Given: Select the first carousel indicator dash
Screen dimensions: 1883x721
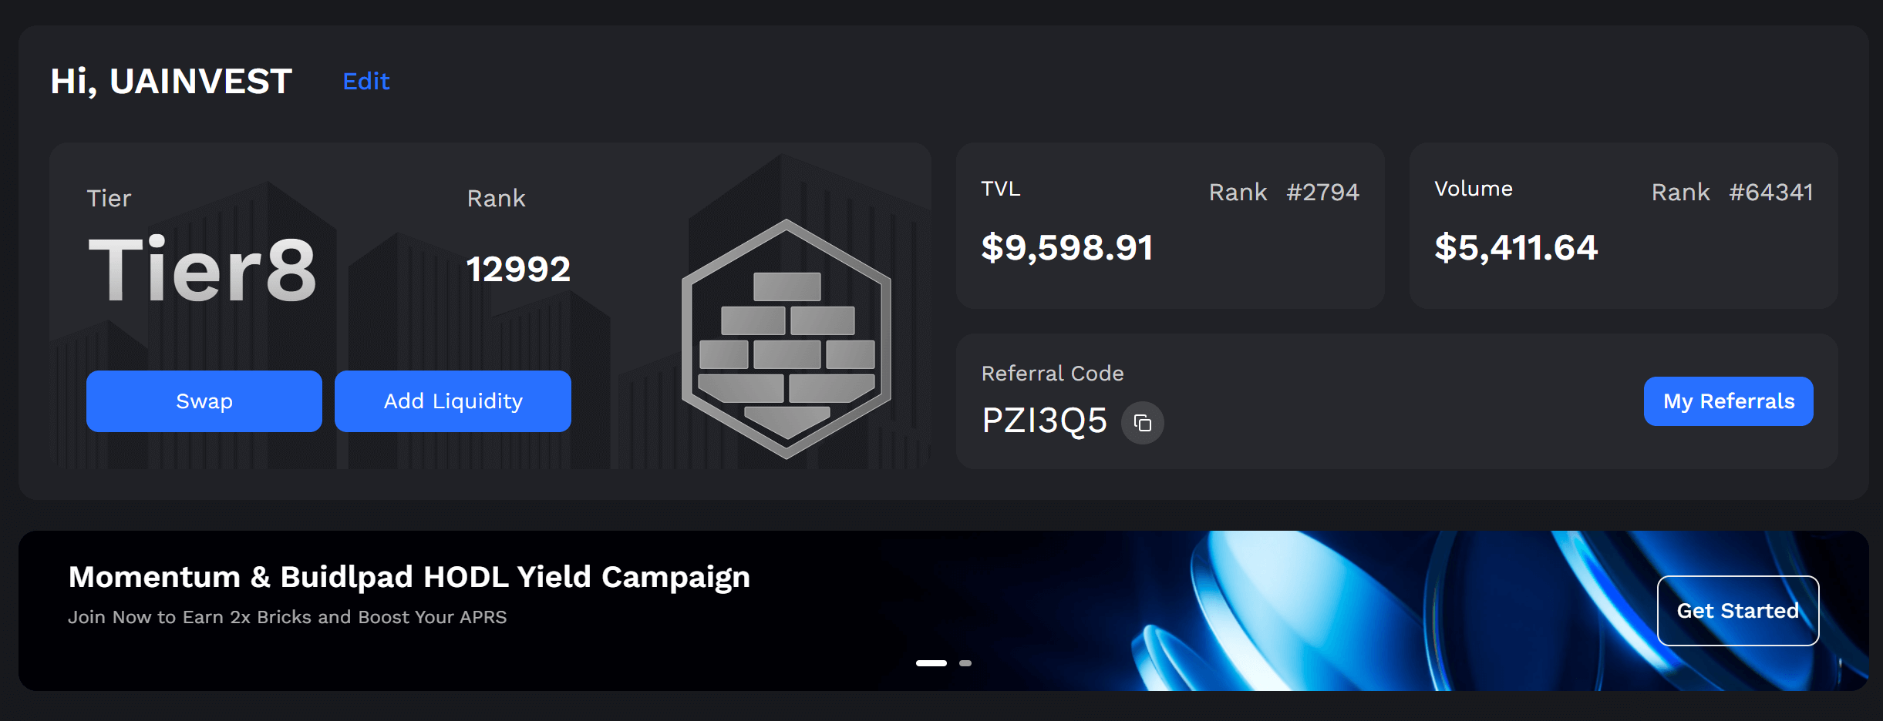Looking at the screenshot, I should click(x=931, y=663).
